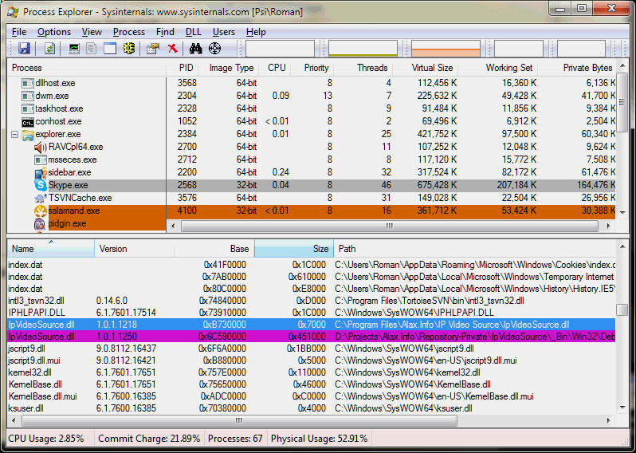
Task: Open the DLL menu
Action: (194, 32)
